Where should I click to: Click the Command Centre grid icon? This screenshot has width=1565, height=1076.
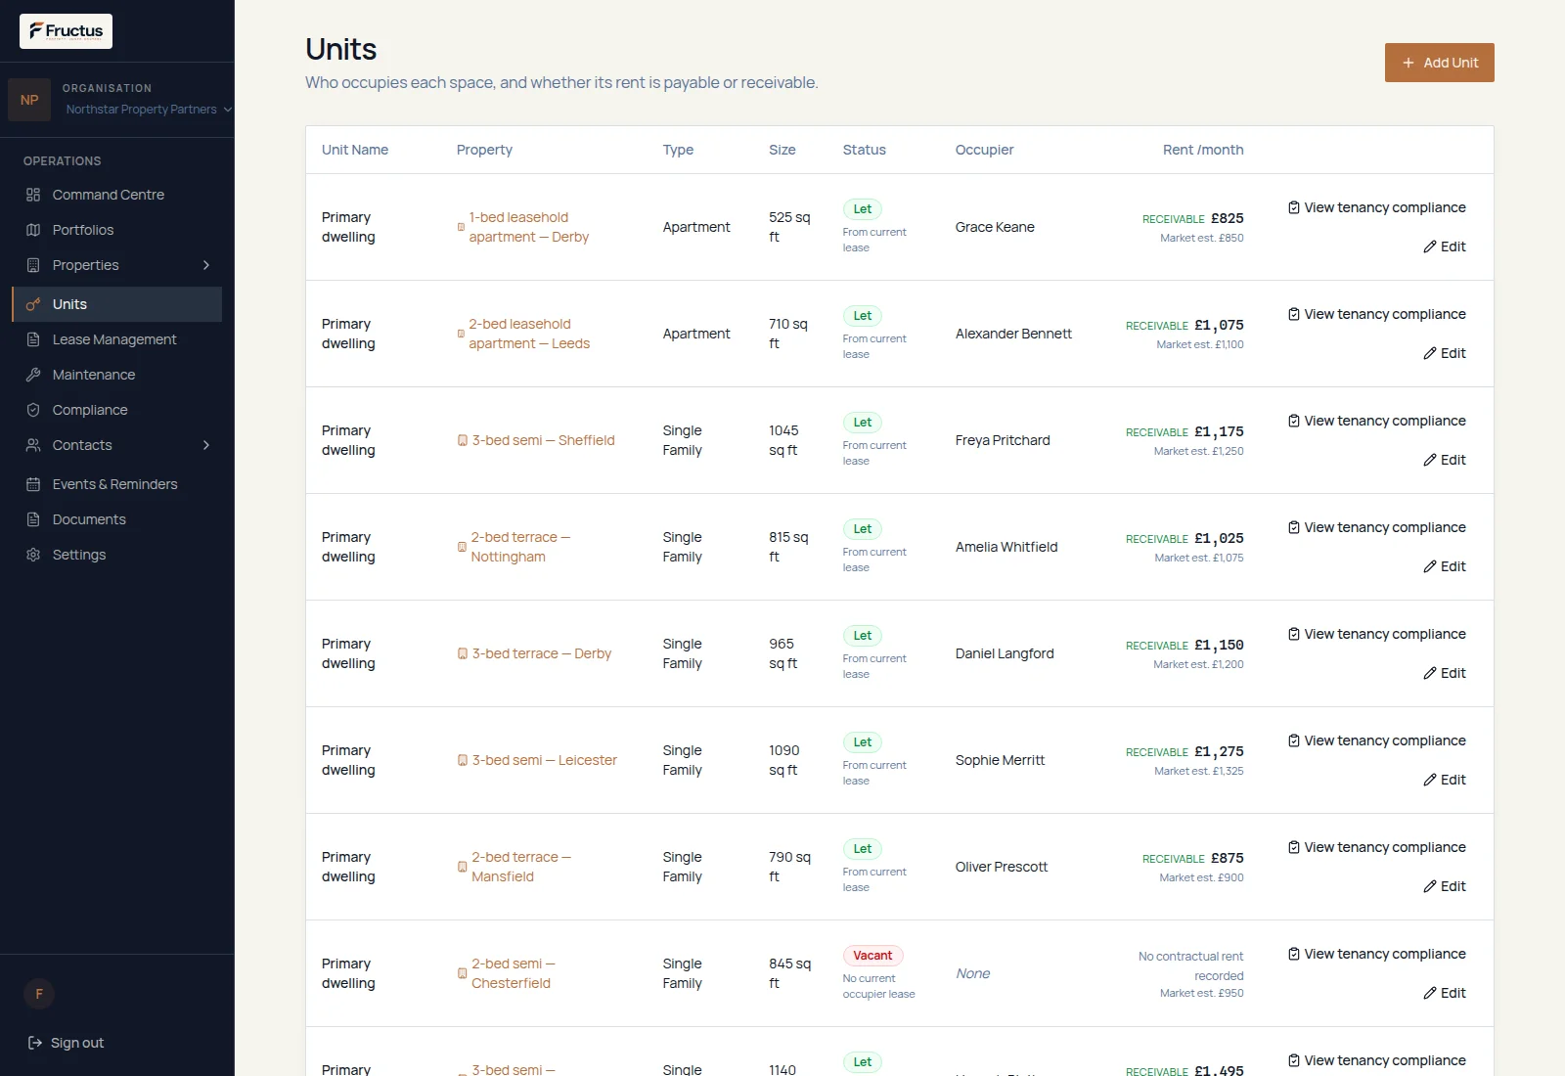point(33,195)
